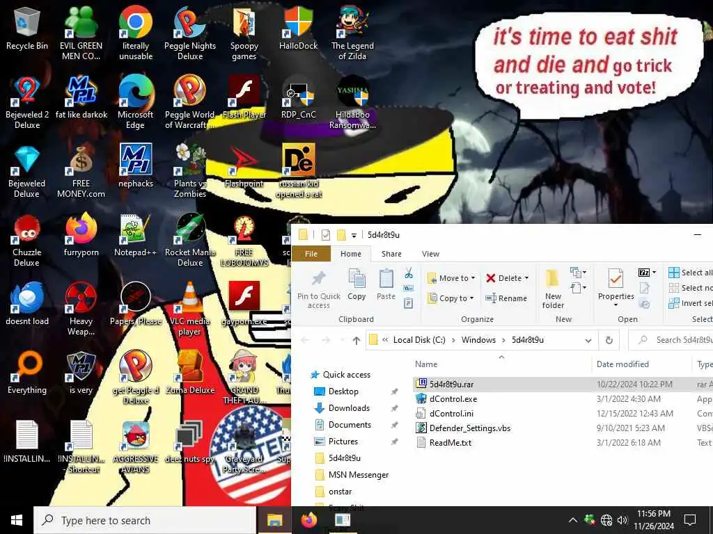Click Local Disk (C:) breadcrumb
The height and width of the screenshot is (534, 713).
[419, 339]
